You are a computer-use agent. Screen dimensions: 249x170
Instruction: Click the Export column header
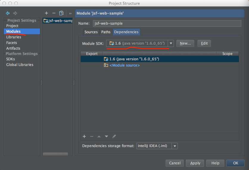(x=92, y=54)
